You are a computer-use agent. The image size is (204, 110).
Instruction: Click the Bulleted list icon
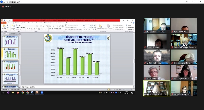(x=50, y=26)
